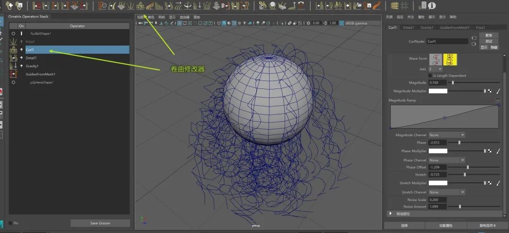The height and width of the screenshot is (233, 509).
Task: Click the up-arrow shelf icon
Action: [292, 6]
